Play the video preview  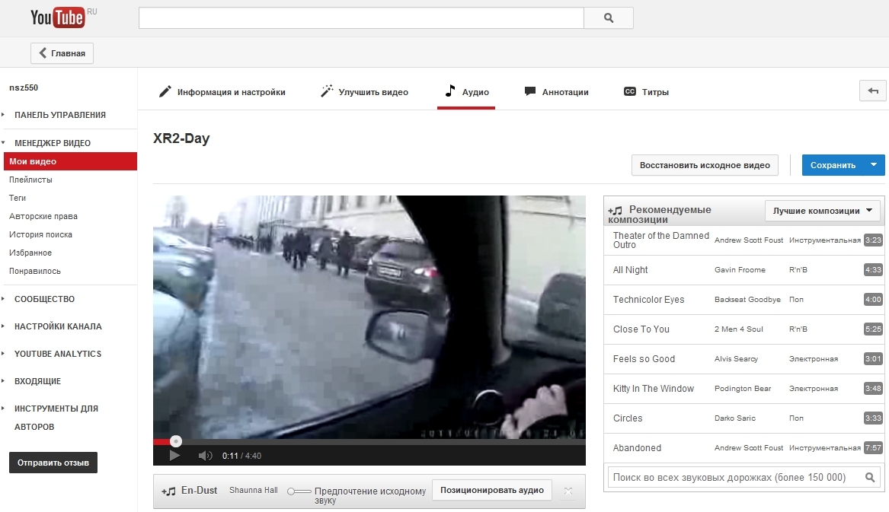pyautogui.click(x=174, y=456)
